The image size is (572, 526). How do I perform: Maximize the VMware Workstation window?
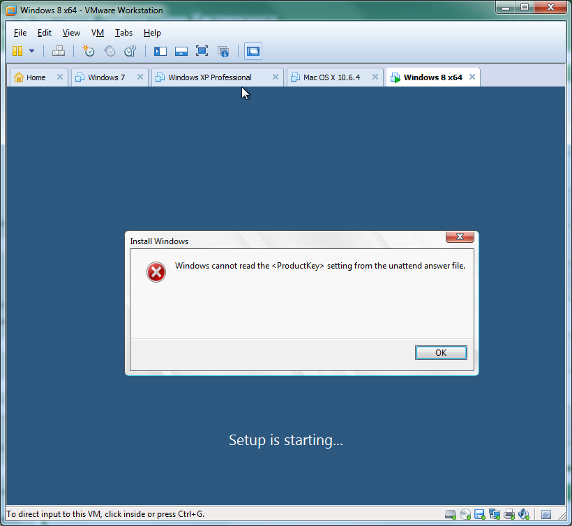[x=525, y=7]
